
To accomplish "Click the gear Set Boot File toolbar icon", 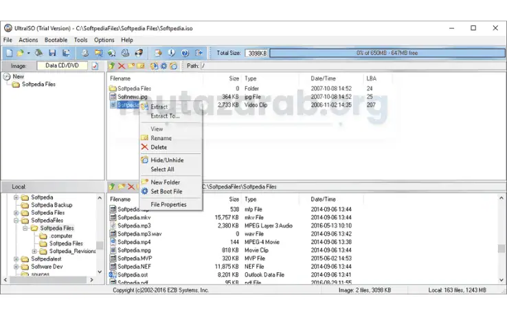I will tap(164, 66).
